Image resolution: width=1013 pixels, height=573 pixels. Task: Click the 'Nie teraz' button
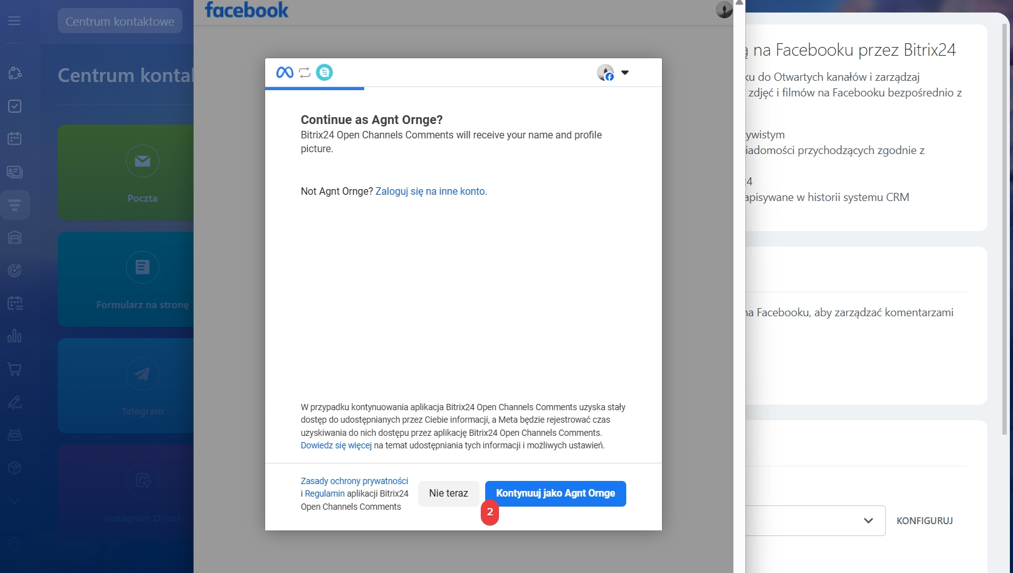click(x=448, y=493)
